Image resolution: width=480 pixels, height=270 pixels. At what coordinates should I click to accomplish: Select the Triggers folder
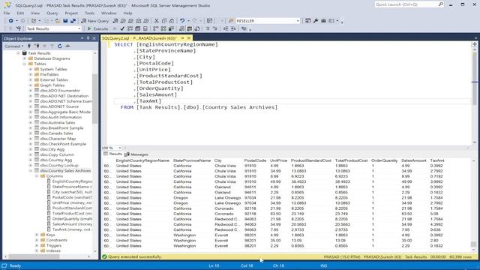click(54, 245)
